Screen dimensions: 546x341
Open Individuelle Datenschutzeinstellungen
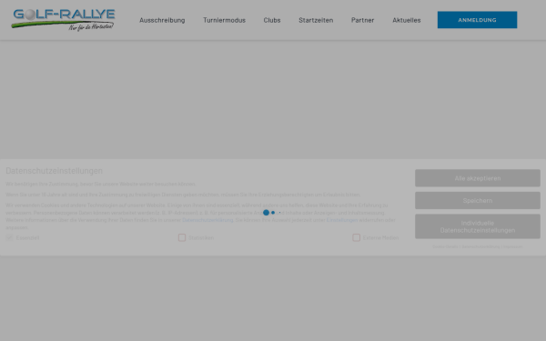[x=478, y=226]
